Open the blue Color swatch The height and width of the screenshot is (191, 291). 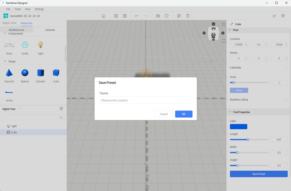point(238,127)
